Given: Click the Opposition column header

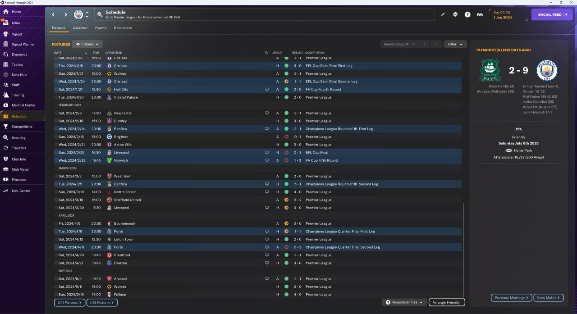Looking at the screenshot, I should click(114, 53).
